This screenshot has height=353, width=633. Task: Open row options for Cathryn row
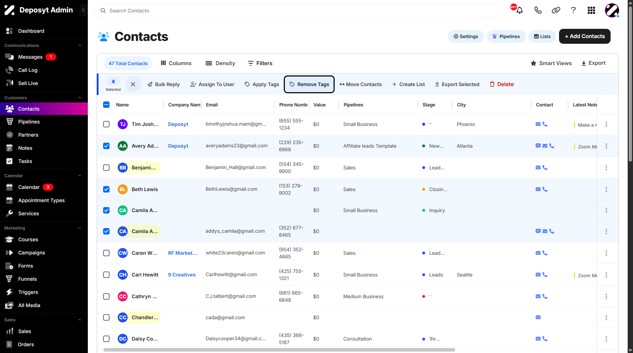tap(606, 296)
